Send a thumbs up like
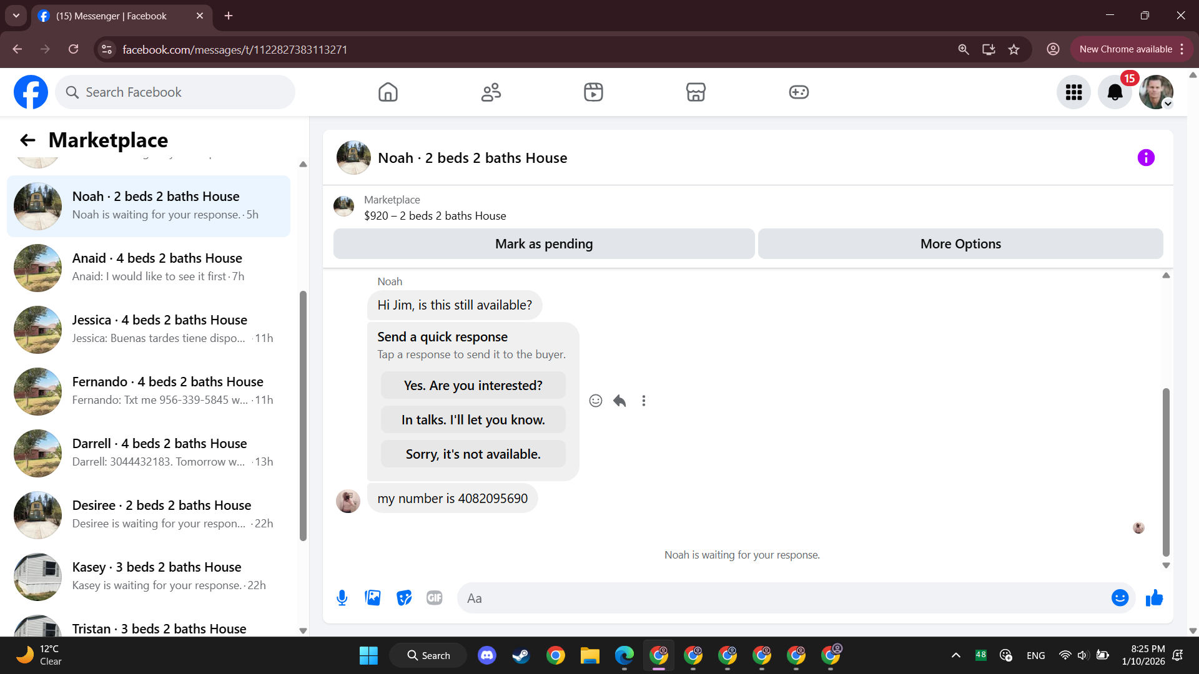The height and width of the screenshot is (674, 1199). 1154,598
